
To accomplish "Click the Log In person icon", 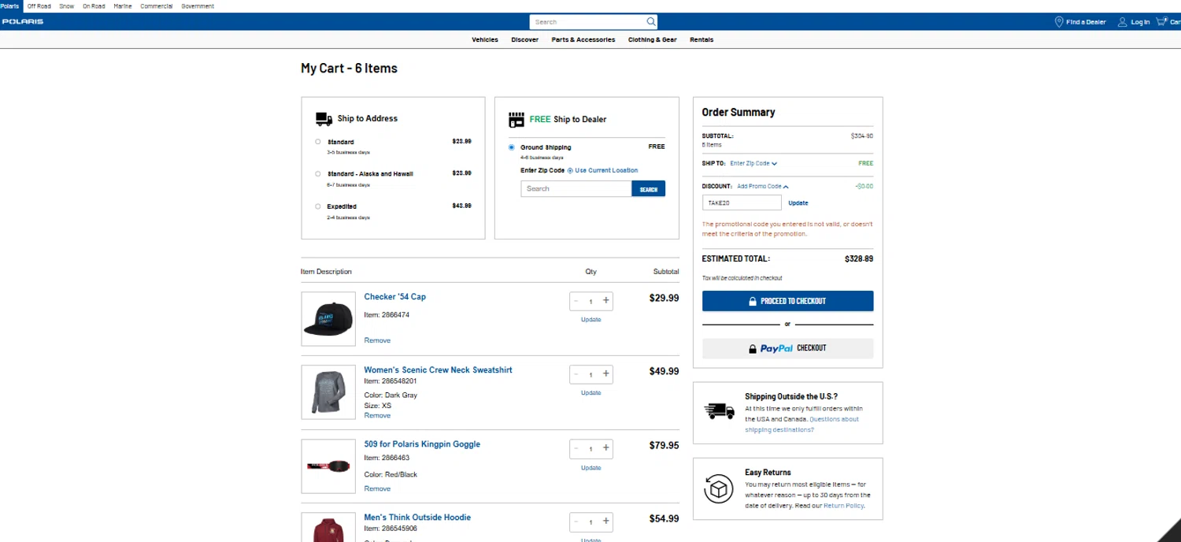I will click(x=1123, y=22).
